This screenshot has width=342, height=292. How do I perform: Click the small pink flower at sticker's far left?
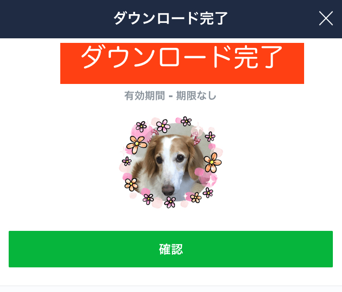click(127, 161)
